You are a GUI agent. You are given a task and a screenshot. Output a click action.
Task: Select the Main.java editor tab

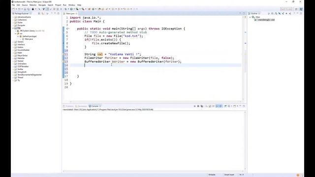pyautogui.click(x=70, y=13)
